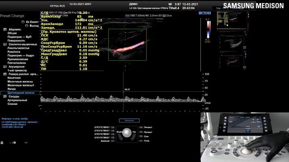Select the highlighted Щитовидная железа preset

click(x=20, y=93)
